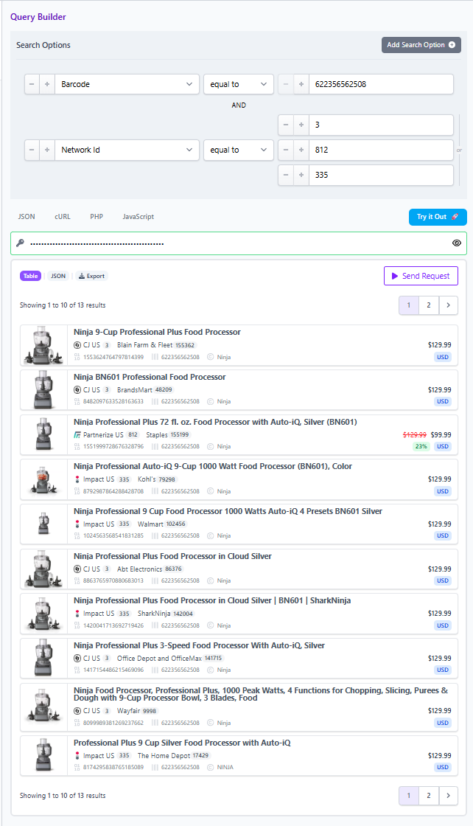This screenshot has width=473, height=826.
Task: Click the Try it Out button
Action: click(x=438, y=217)
